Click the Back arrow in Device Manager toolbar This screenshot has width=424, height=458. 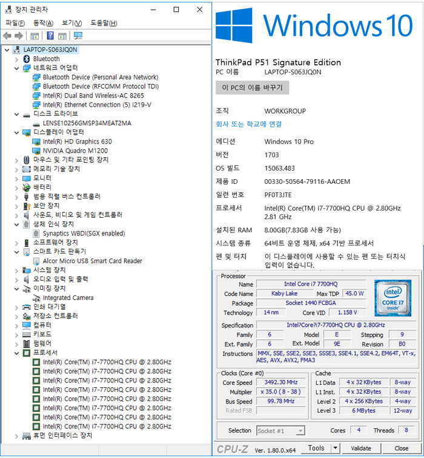(x=7, y=36)
